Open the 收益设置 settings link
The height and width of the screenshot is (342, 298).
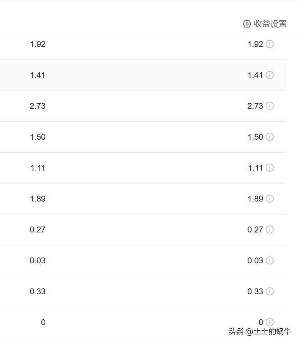[265, 24]
